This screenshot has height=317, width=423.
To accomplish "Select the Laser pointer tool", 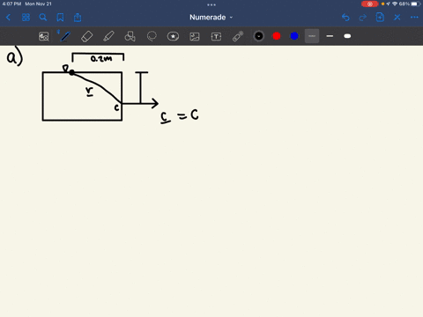I will (238, 36).
